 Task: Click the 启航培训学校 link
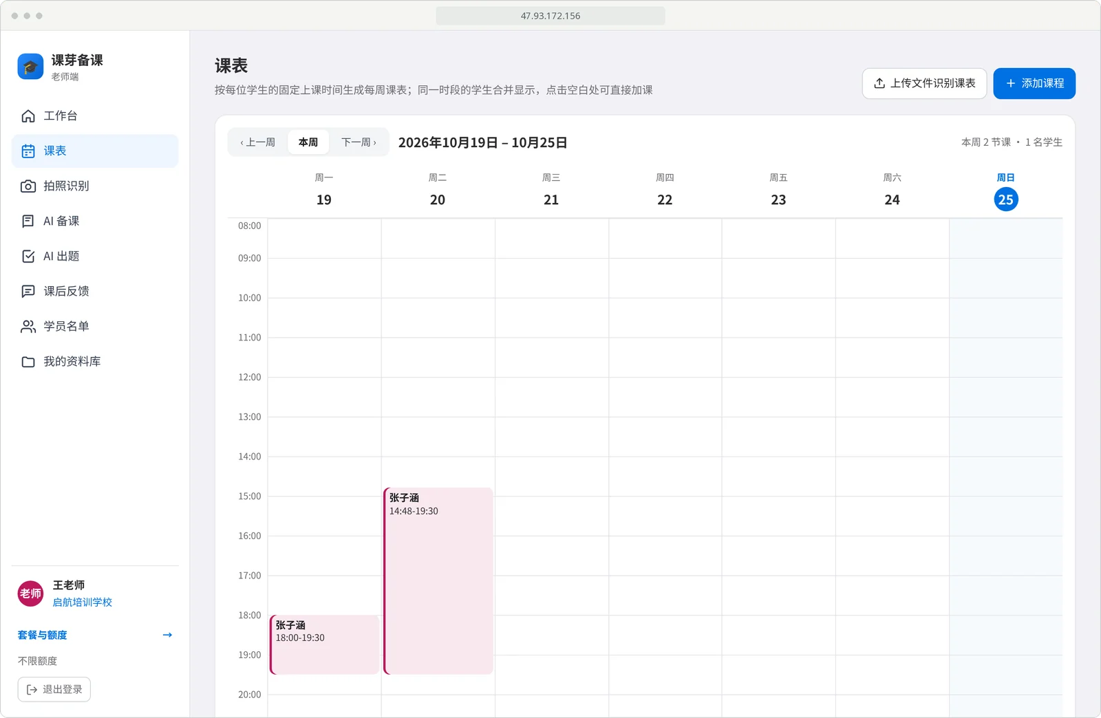[83, 602]
